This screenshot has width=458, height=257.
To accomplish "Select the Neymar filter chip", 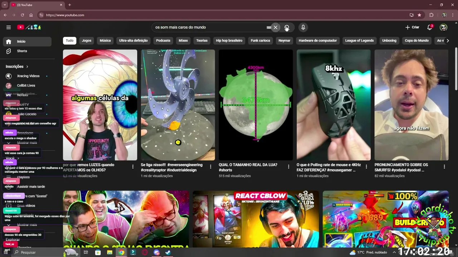I will (284, 41).
